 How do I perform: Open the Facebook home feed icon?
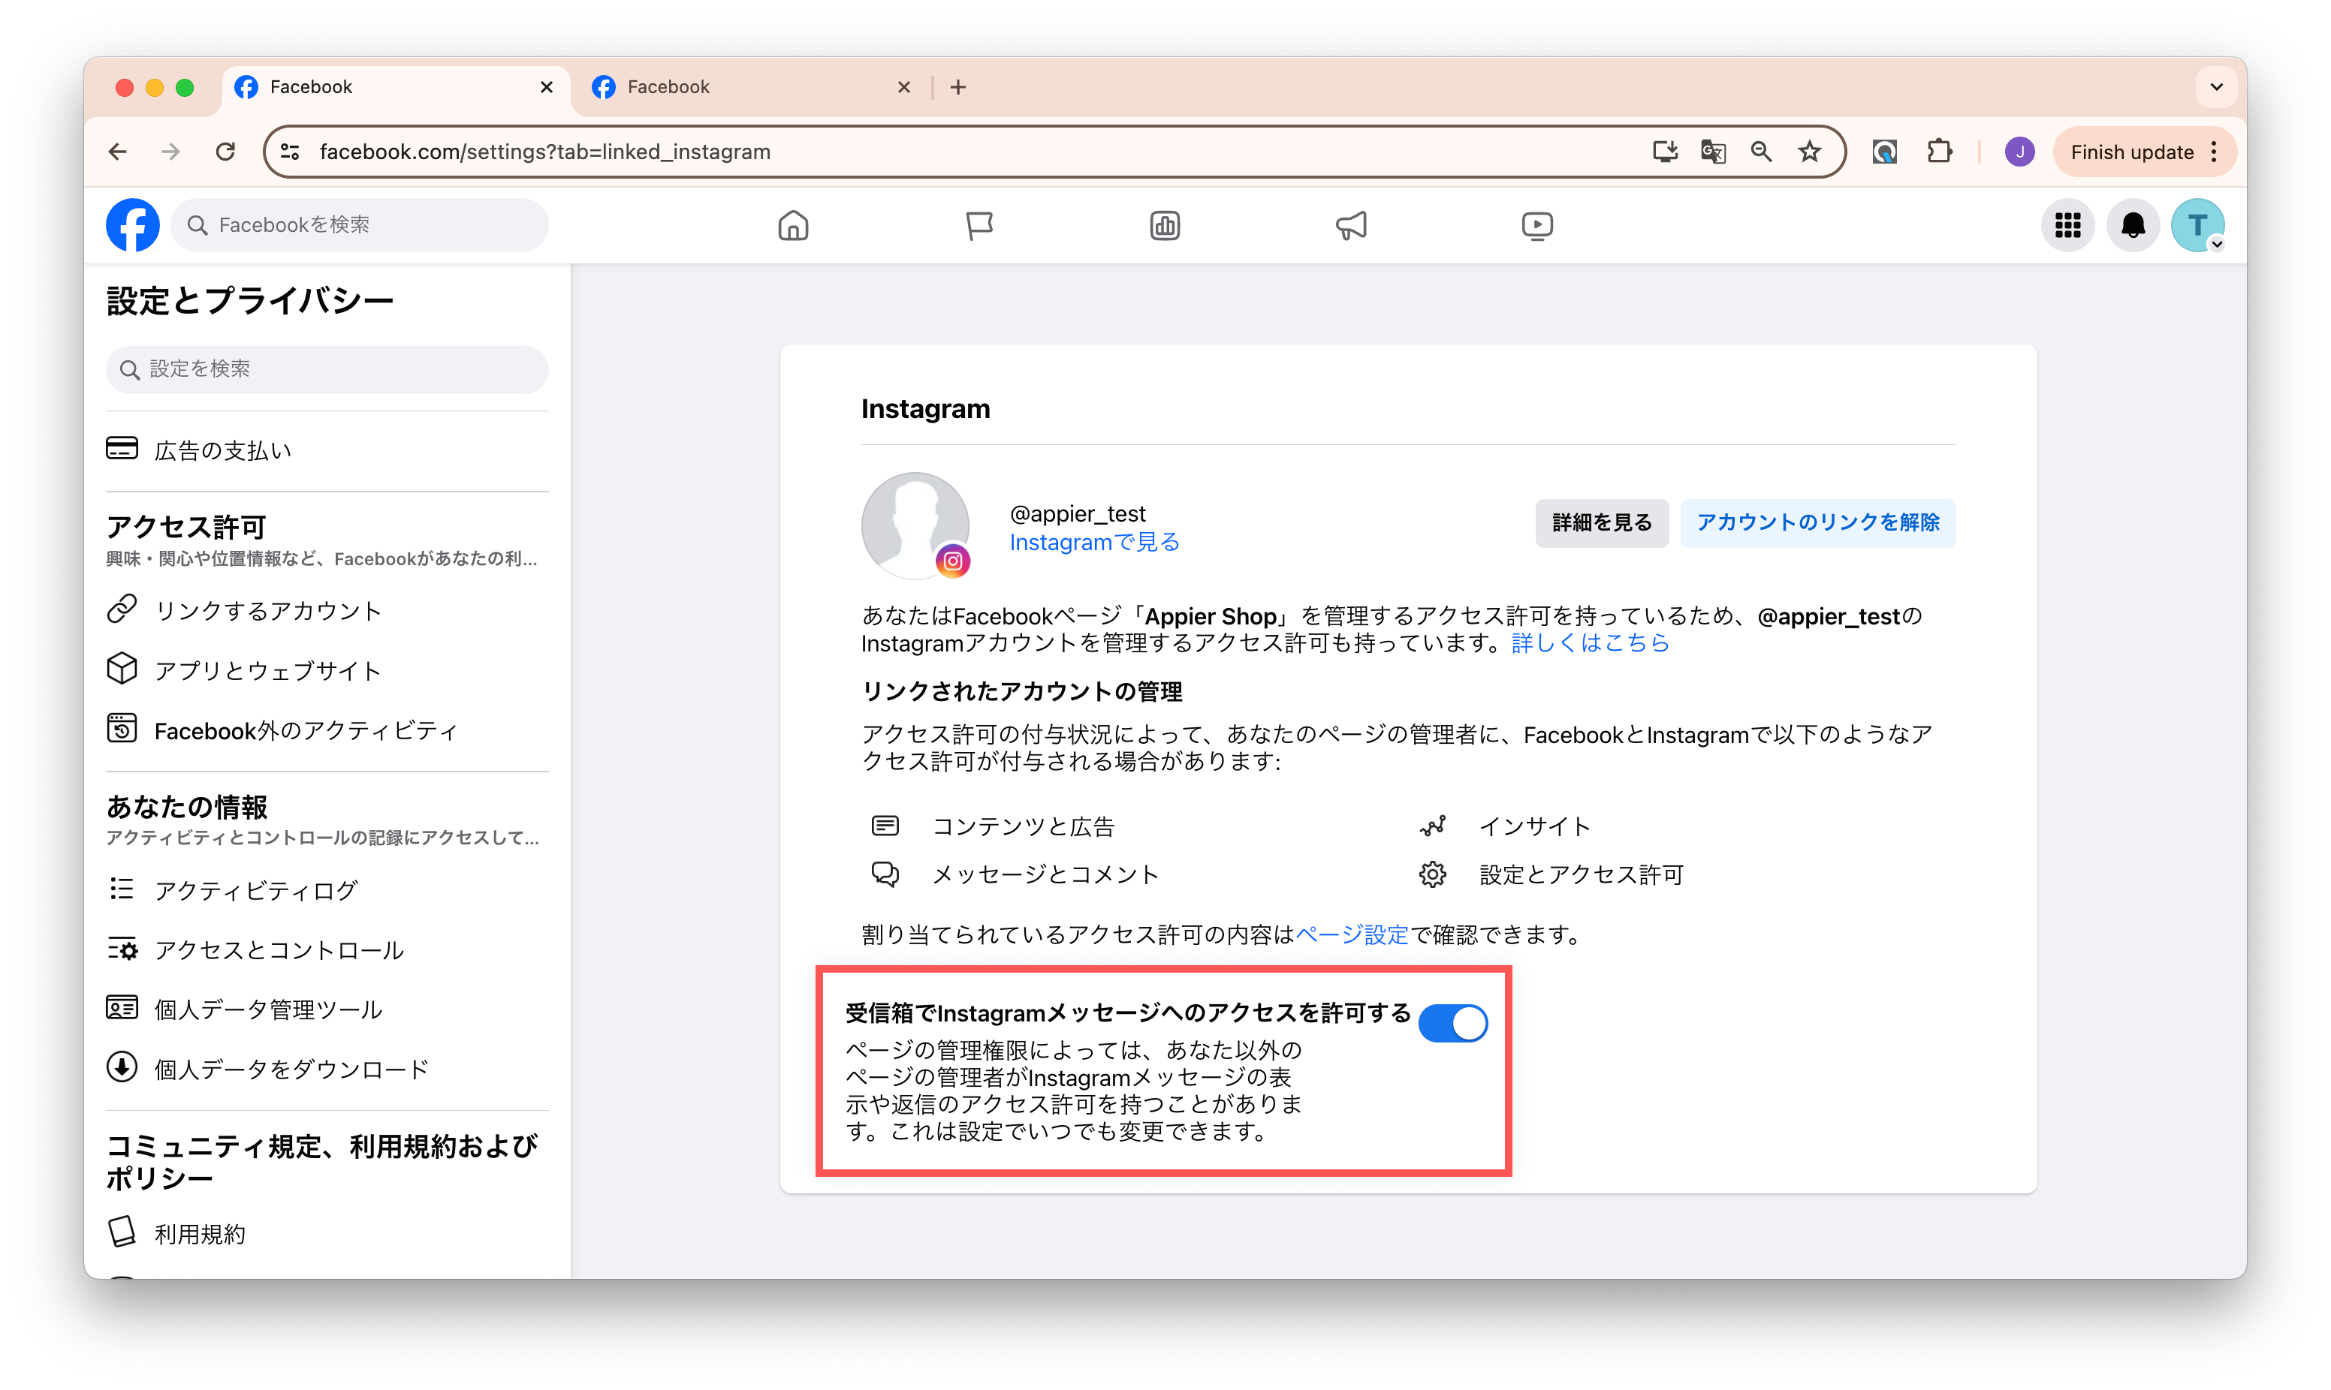coord(792,226)
